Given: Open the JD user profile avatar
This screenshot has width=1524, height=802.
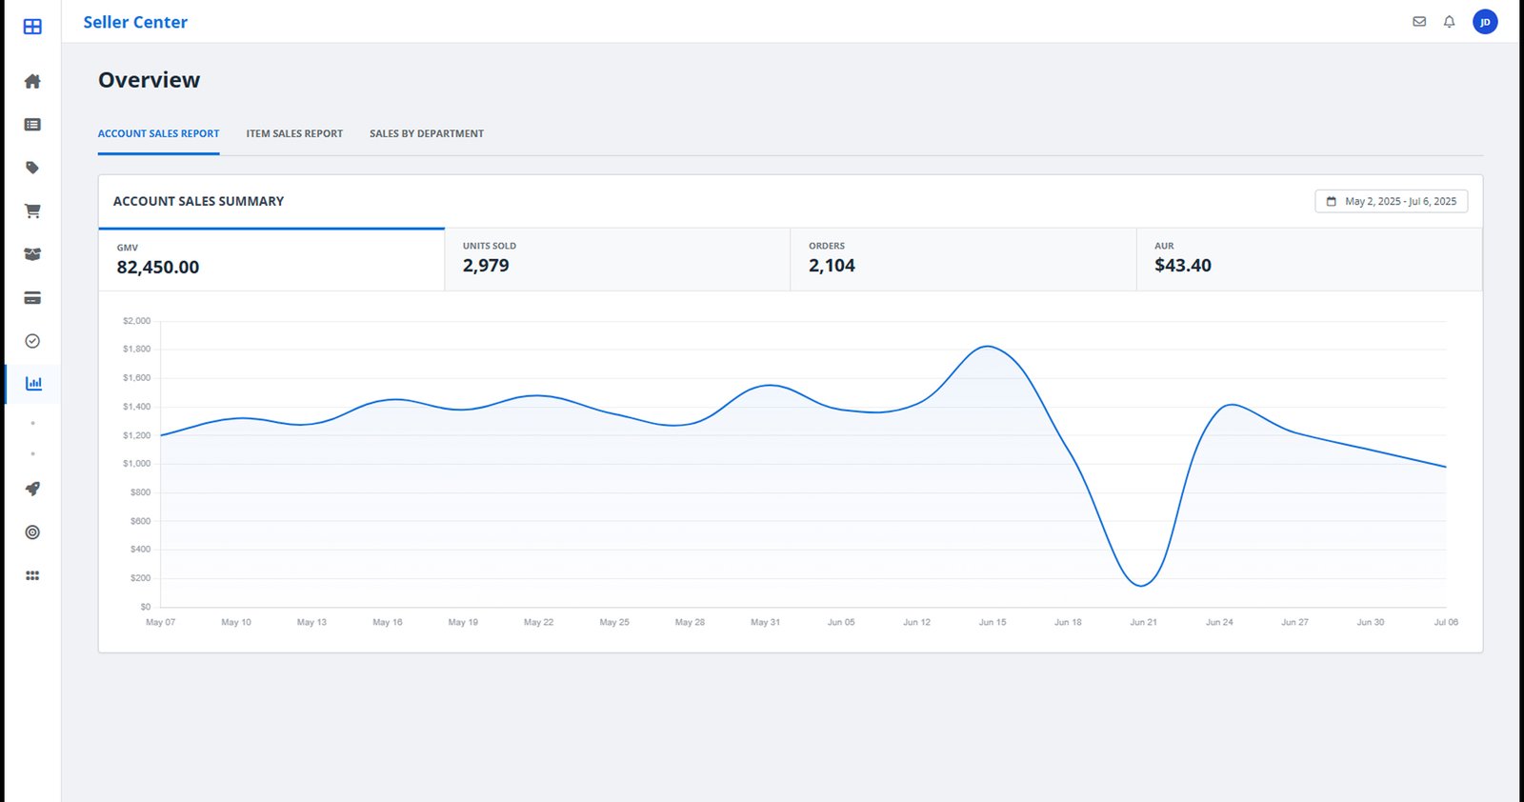Looking at the screenshot, I should (x=1484, y=22).
